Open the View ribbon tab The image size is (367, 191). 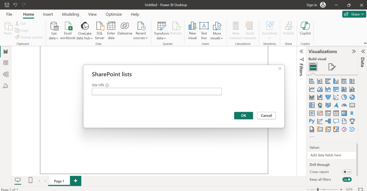coord(92,14)
